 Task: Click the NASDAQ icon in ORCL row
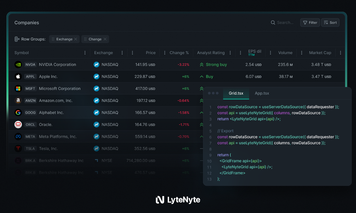tap(96, 124)
